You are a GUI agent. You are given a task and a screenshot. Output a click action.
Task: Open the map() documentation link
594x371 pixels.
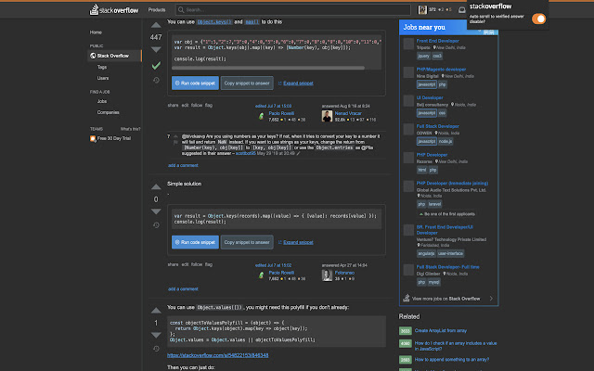[252, 22]
